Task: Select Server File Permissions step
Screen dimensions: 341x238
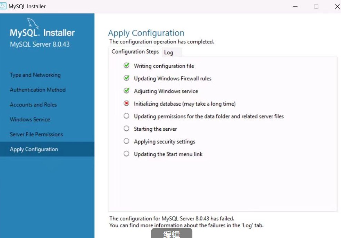Action: click(36, 134)
